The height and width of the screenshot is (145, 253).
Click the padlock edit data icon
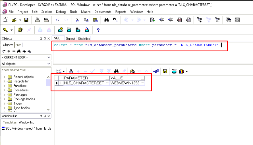(71, 71)
